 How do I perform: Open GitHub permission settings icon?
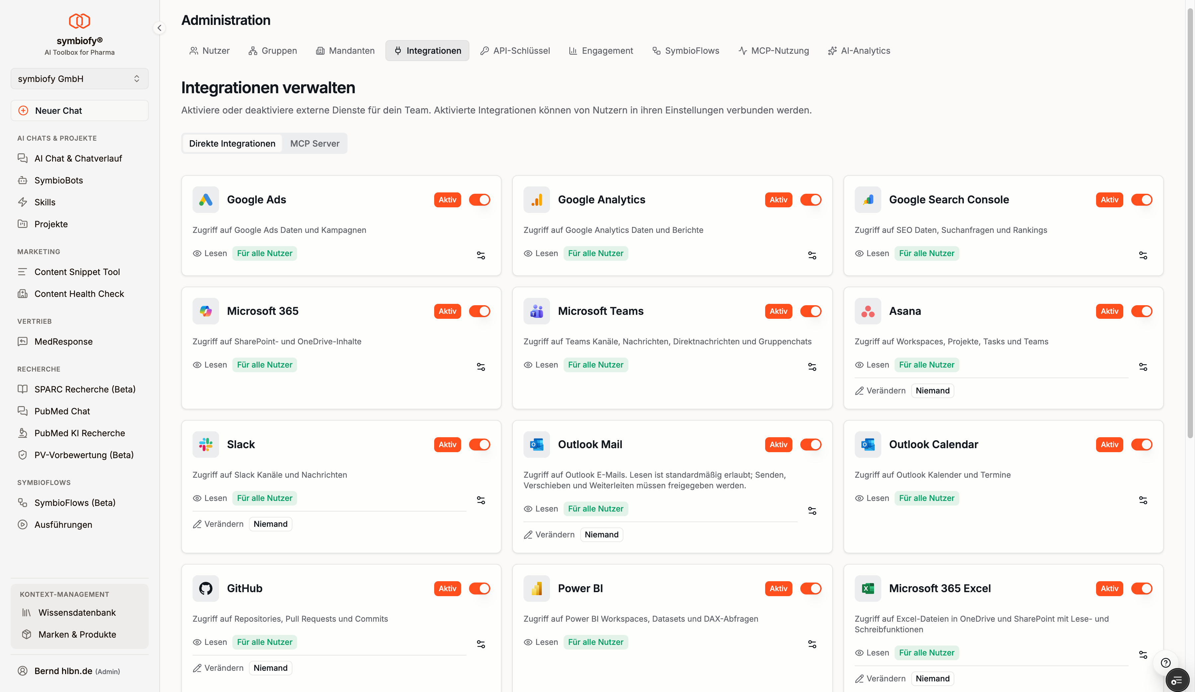(x=481, y=644)
